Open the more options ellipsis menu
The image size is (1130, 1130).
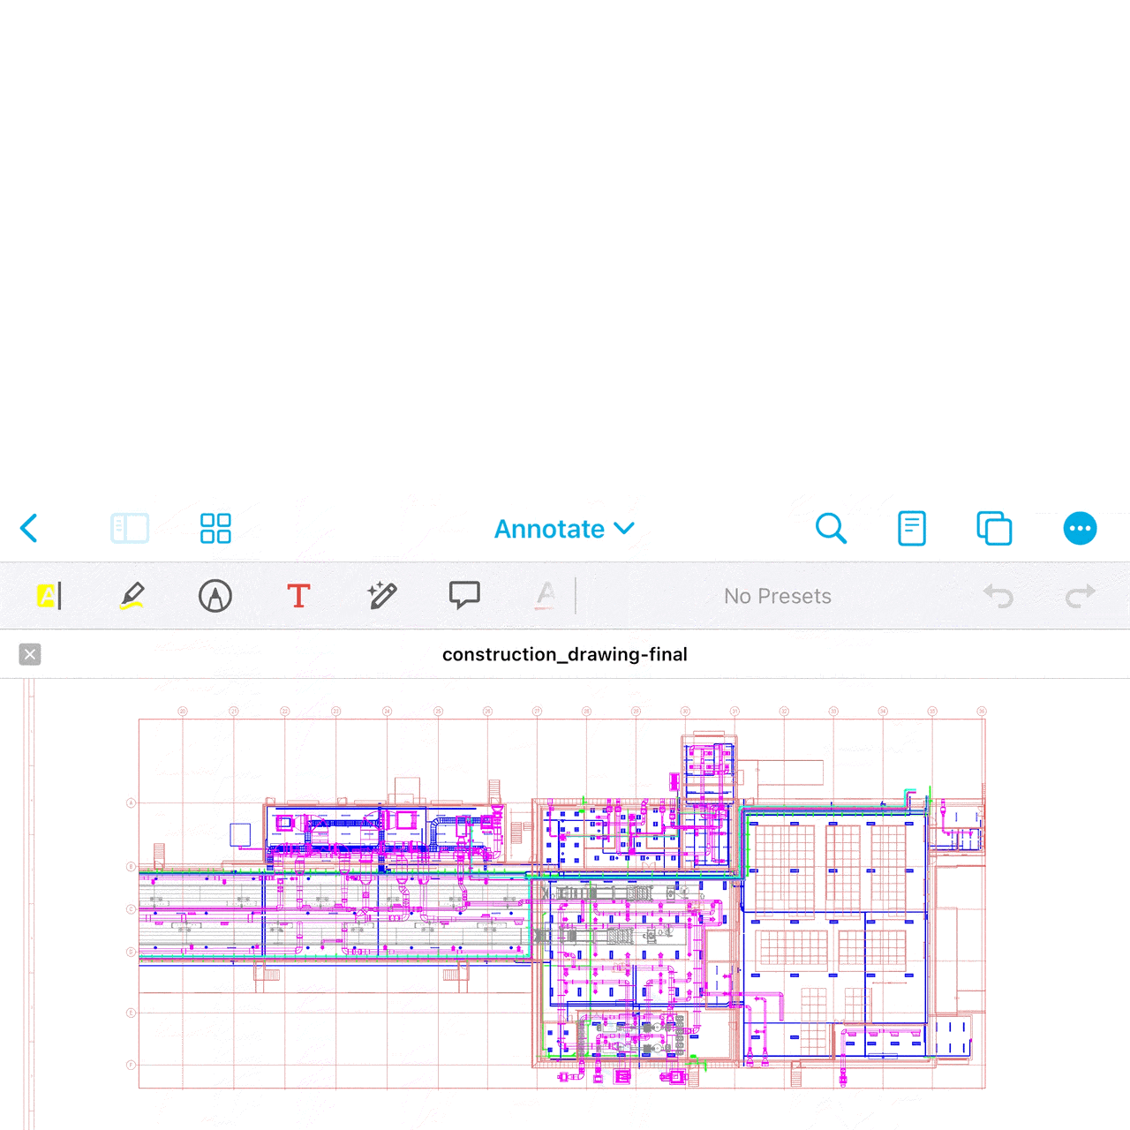1080,529
